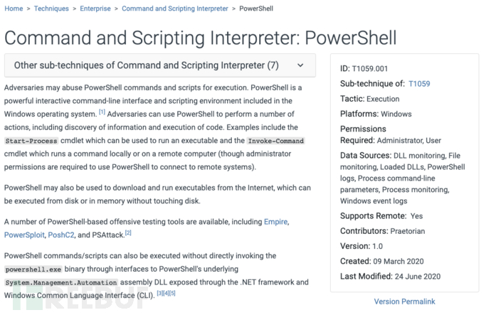The image size is (491, 315).
Task: Jump to citation reference [2]
Action: pos(128,233)
